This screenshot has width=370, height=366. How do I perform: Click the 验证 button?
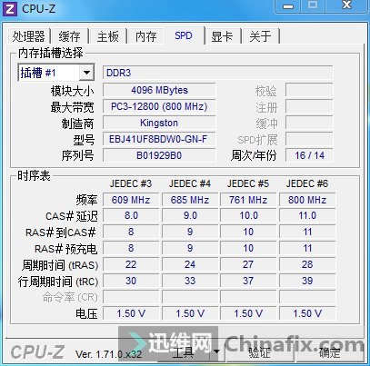click(x=260, y=352)
